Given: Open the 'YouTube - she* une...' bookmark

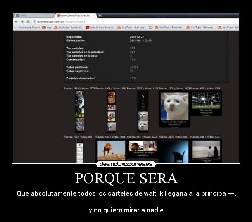Looking at the screenshot, I should pyautogui.click(x=132, y=28).
